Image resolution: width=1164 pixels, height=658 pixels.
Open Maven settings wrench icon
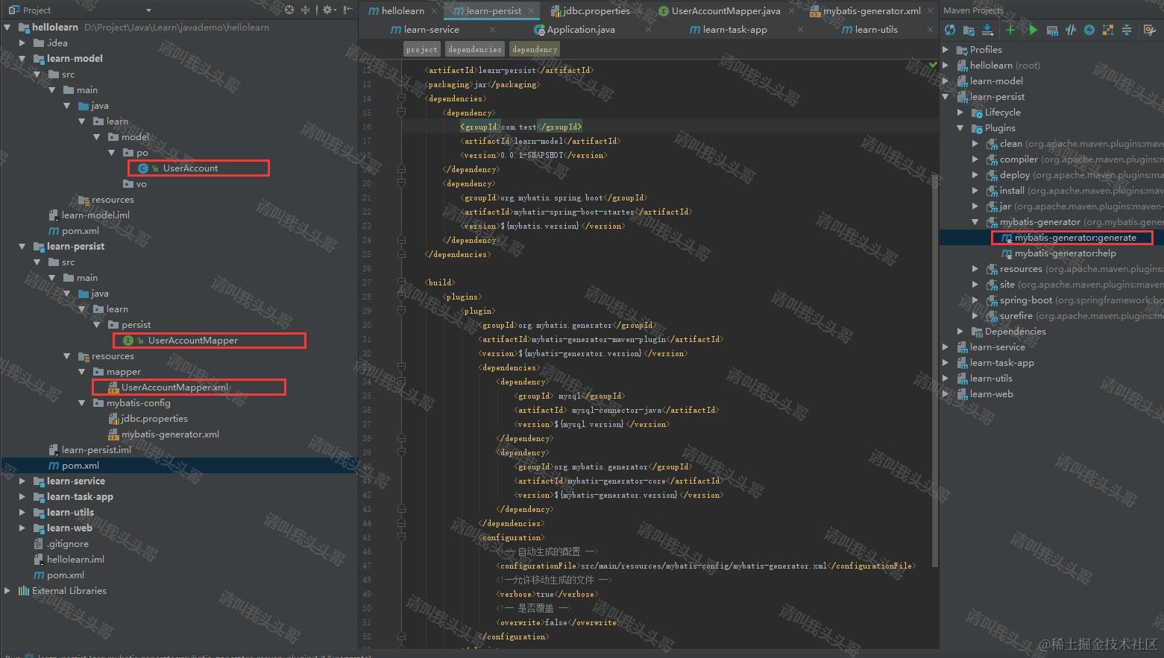coord(1150,30)
